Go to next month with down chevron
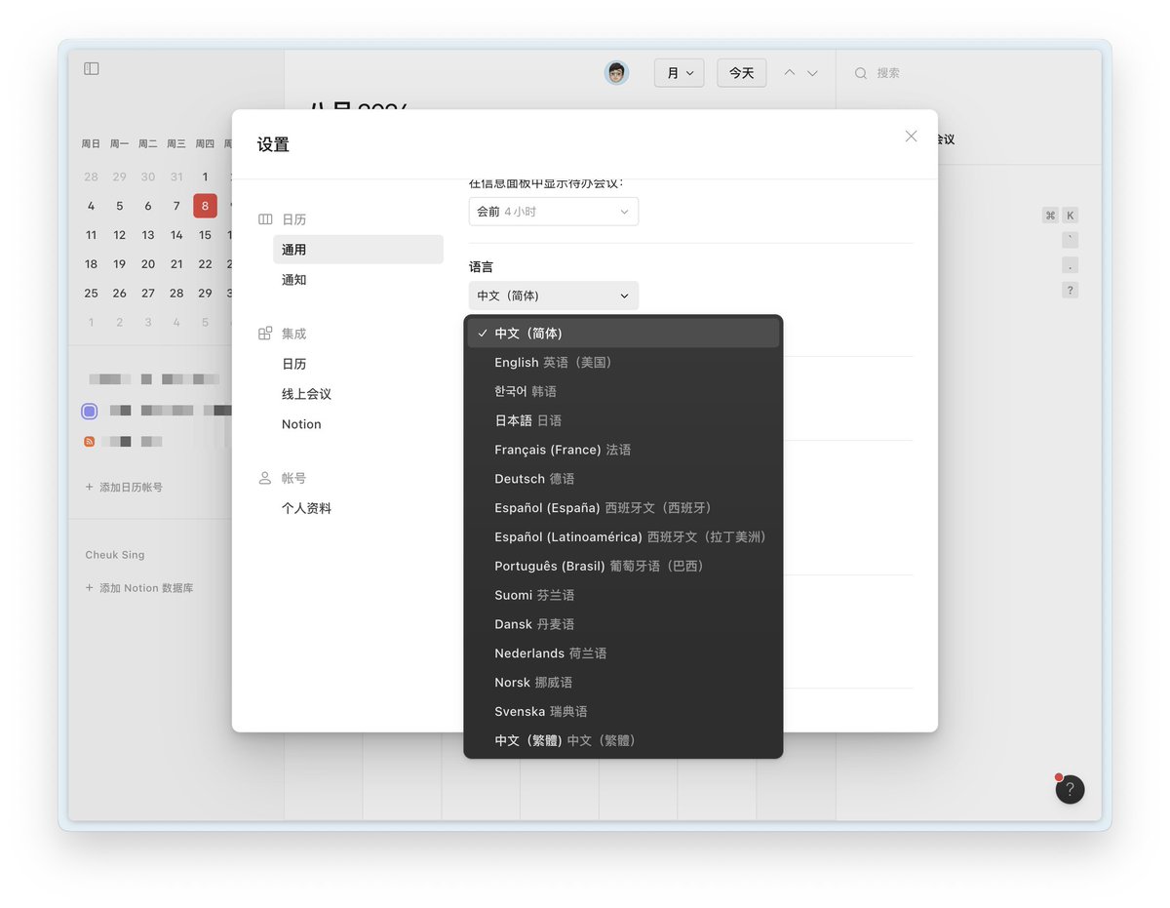 (812, 73)
